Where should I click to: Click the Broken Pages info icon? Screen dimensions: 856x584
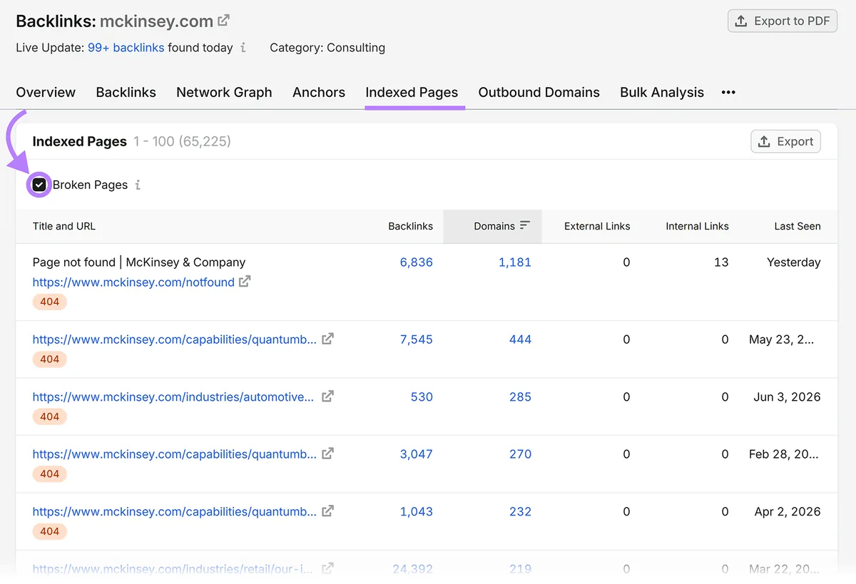[138, 185]
